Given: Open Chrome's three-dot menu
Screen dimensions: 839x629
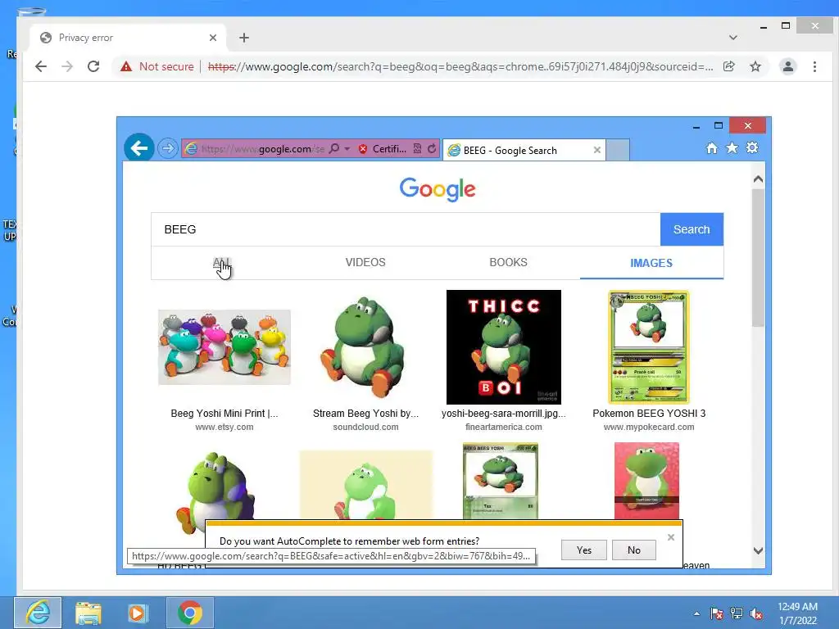Looking at the screenshot, I should (x=814, y=66).
